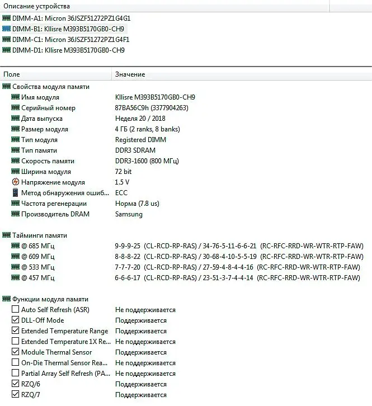This screenshot has width=372, height=406.
Task: Click the module name value 'Kllisre M393B5170GB0-CH9'
Action: point(155,97)
